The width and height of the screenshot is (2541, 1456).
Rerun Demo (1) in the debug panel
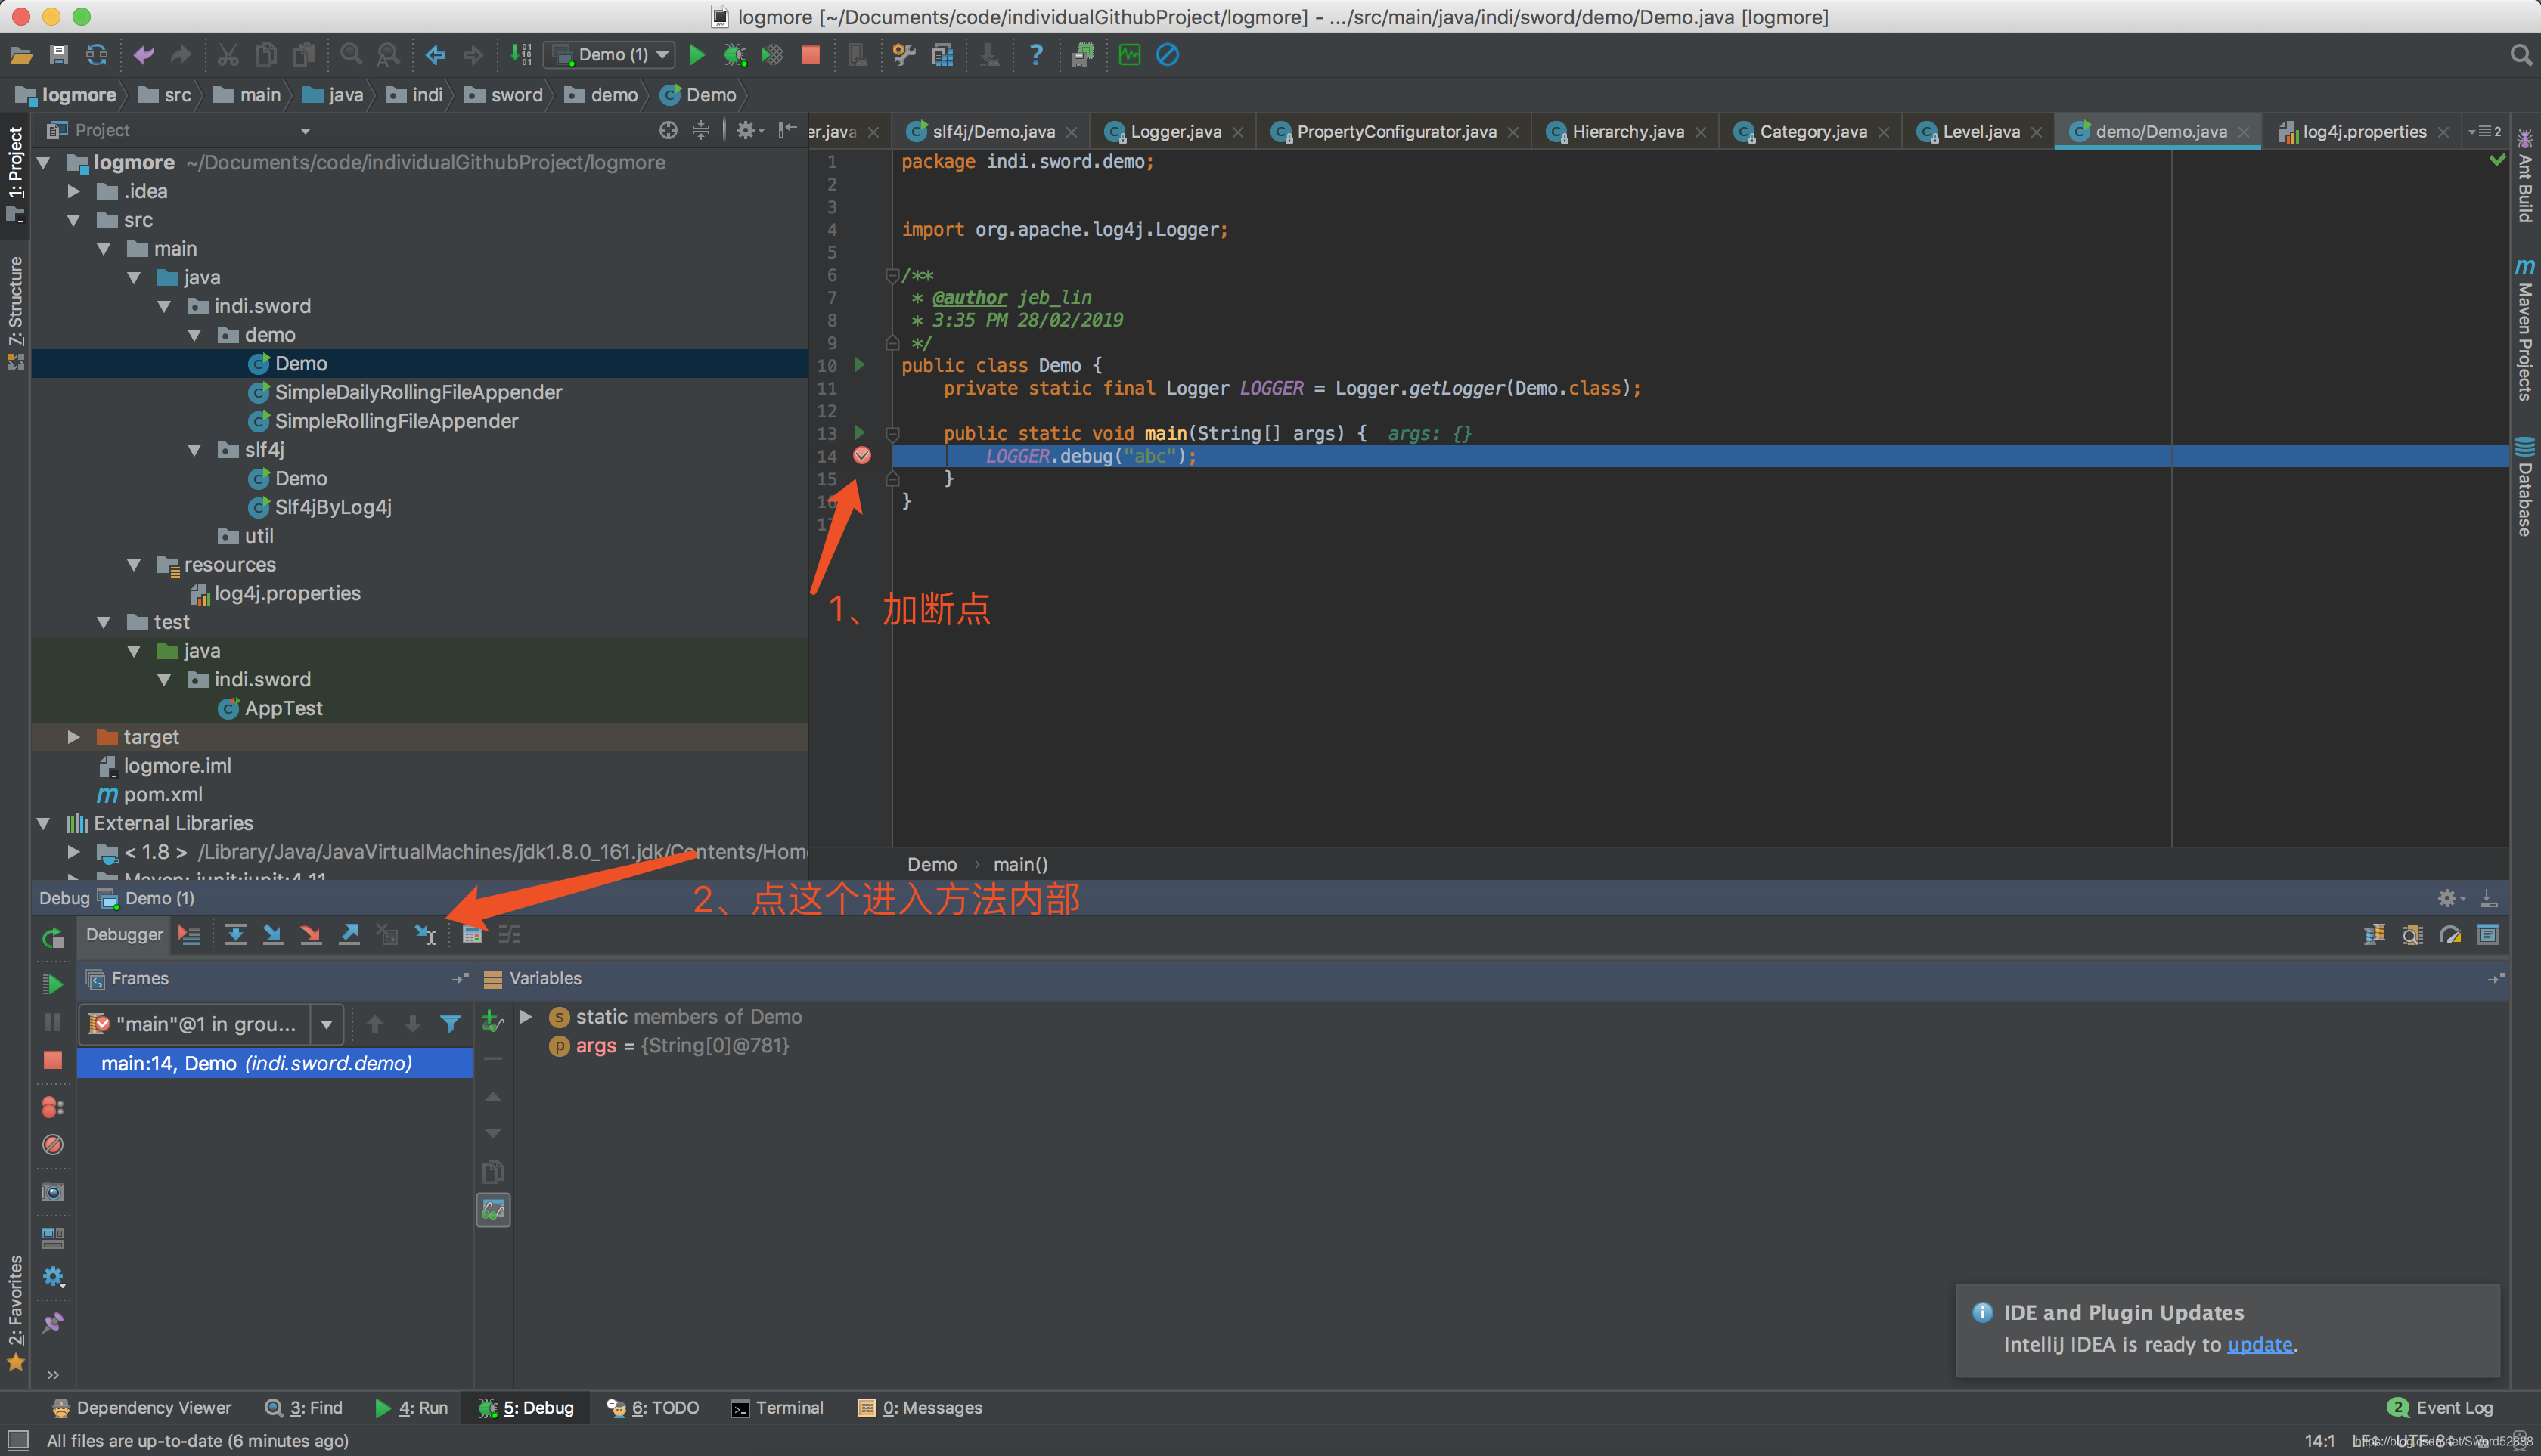coord(53,938)
